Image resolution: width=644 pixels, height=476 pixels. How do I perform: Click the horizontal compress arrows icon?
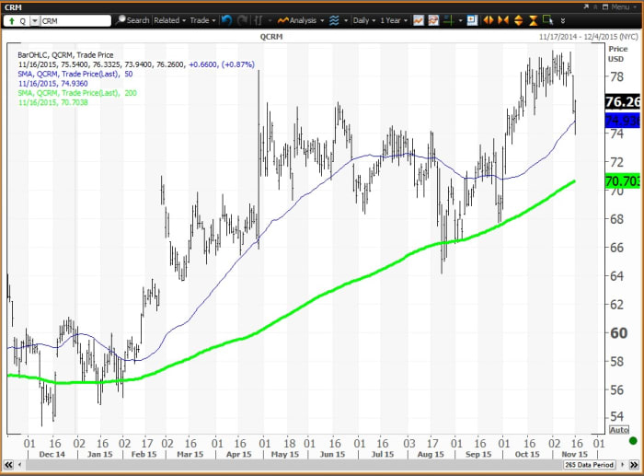pyautogui.click(x=502, y=19)
